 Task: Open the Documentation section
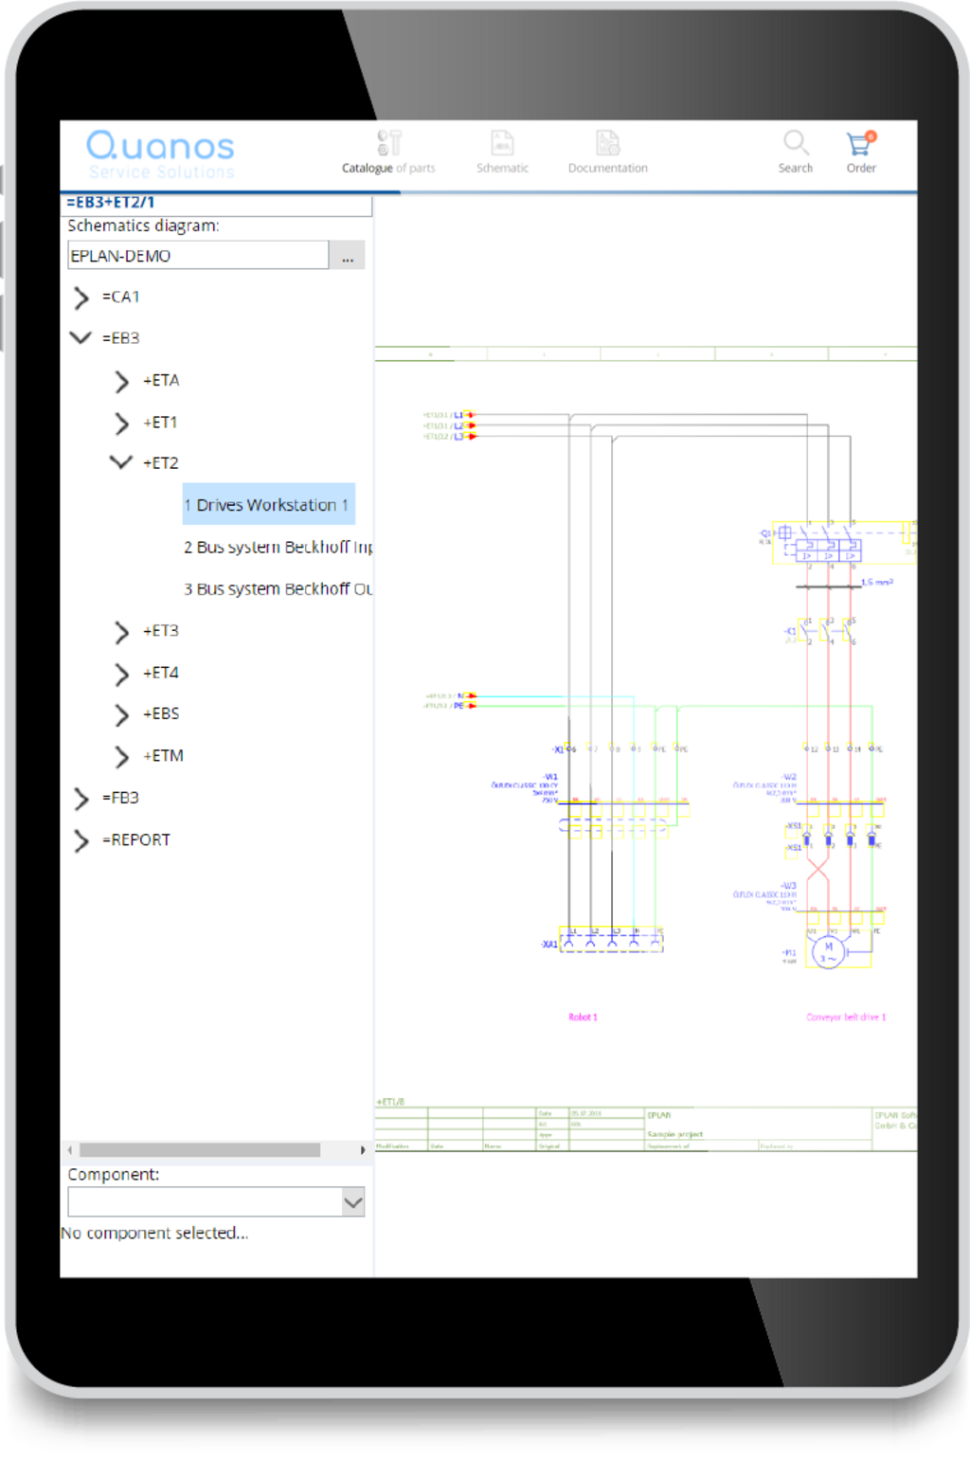606,152
